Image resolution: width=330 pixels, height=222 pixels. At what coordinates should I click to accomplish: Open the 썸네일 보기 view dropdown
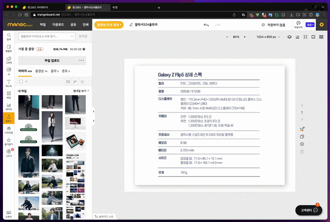pos(81,91)
